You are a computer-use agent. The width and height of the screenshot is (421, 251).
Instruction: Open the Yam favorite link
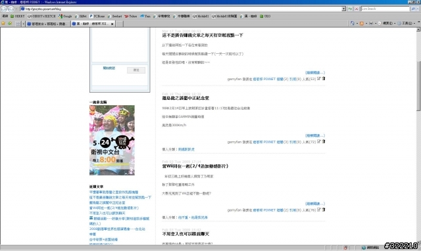pyautogui.click(x=145, y=16)
